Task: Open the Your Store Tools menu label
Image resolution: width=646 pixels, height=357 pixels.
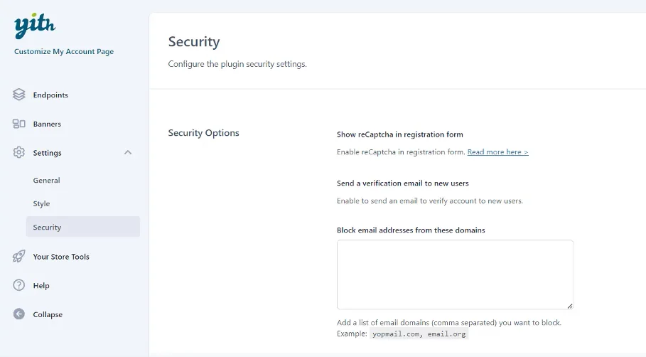Action: coord(61,257)
